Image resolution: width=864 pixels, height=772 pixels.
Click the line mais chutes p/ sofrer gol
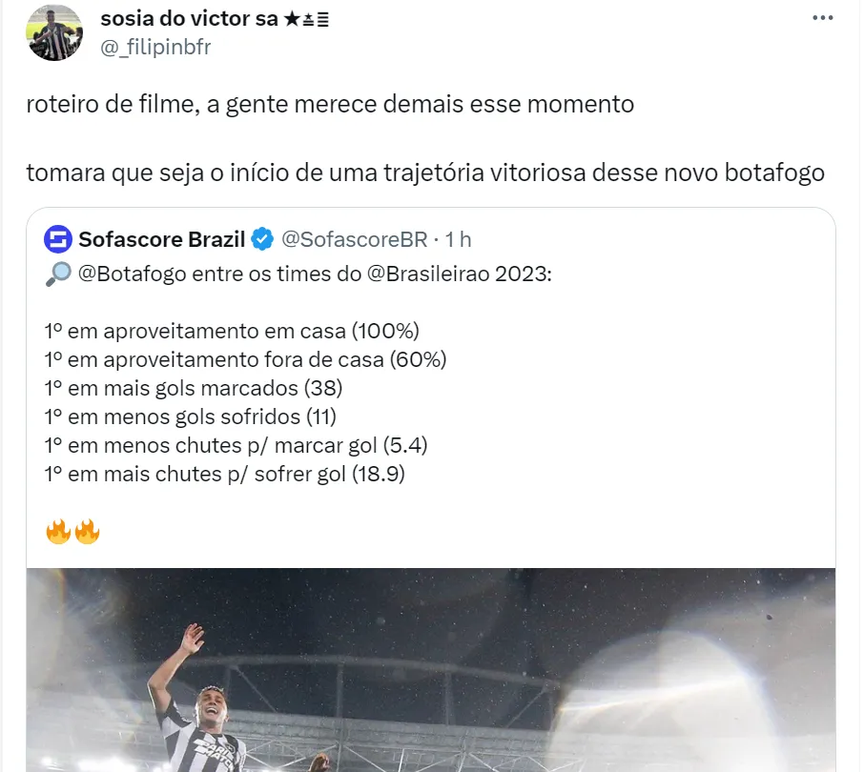[x=225, y=474]
